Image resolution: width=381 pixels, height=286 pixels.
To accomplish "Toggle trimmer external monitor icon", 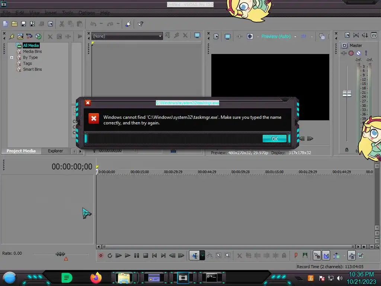I will (197, 35).
